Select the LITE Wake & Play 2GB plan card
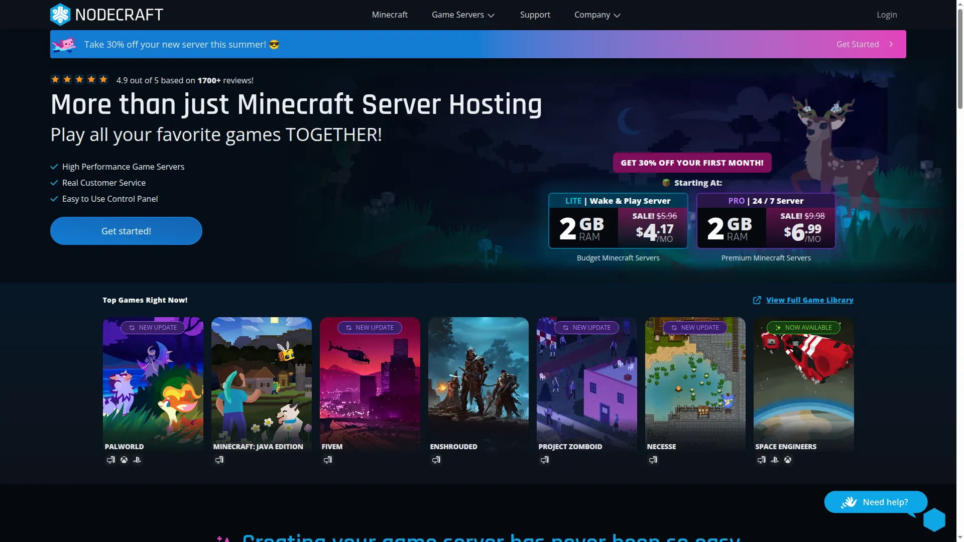The image size is (964, 542). (x=618, y=221)
